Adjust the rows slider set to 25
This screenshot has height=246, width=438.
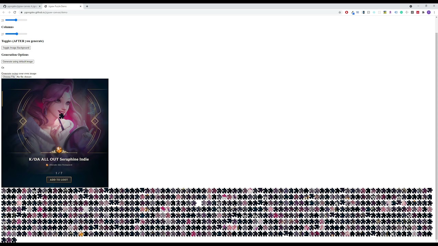click(16, 20)
